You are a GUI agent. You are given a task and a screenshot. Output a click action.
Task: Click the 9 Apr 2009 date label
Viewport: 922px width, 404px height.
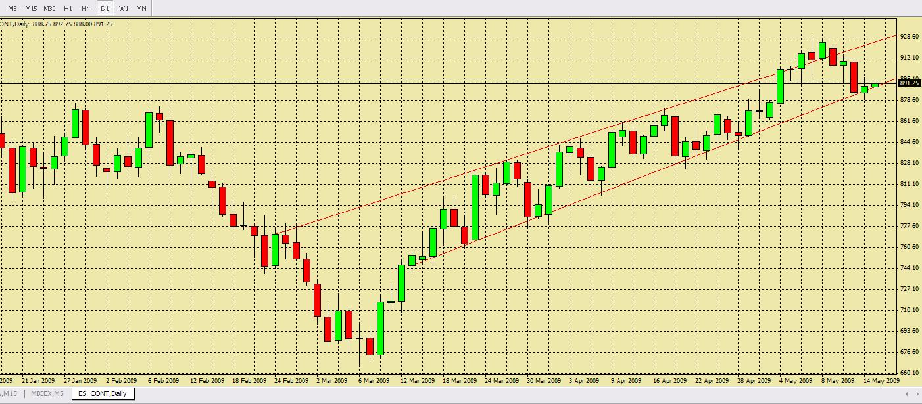point(626,380)
